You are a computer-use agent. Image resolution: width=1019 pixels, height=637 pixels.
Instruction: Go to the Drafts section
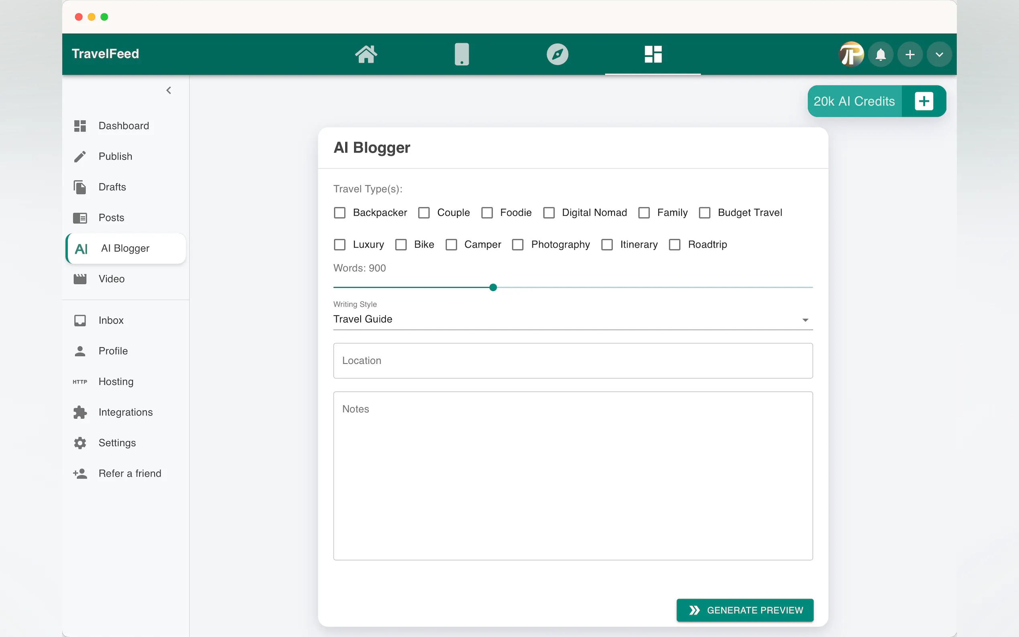[112, 187]
